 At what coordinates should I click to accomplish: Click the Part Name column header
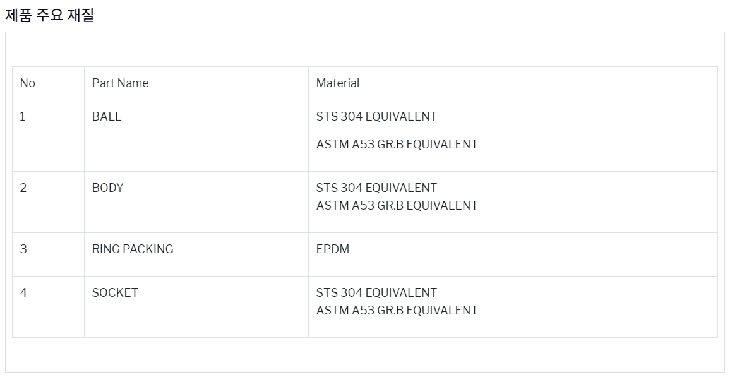(x=196, y=83)
